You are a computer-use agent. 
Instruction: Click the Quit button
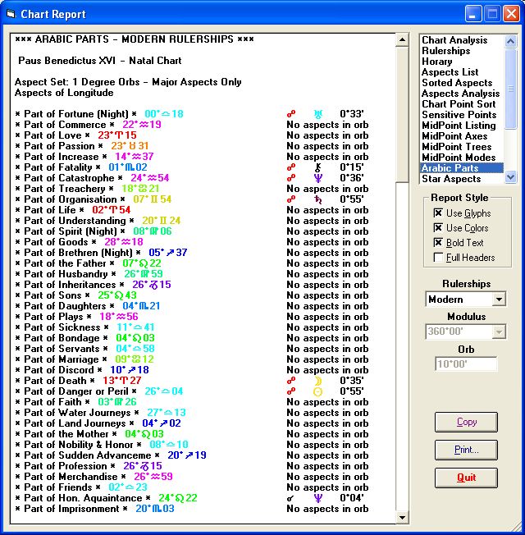466,478
